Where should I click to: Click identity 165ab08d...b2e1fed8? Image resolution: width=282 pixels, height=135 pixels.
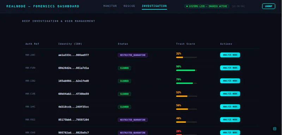74,81
